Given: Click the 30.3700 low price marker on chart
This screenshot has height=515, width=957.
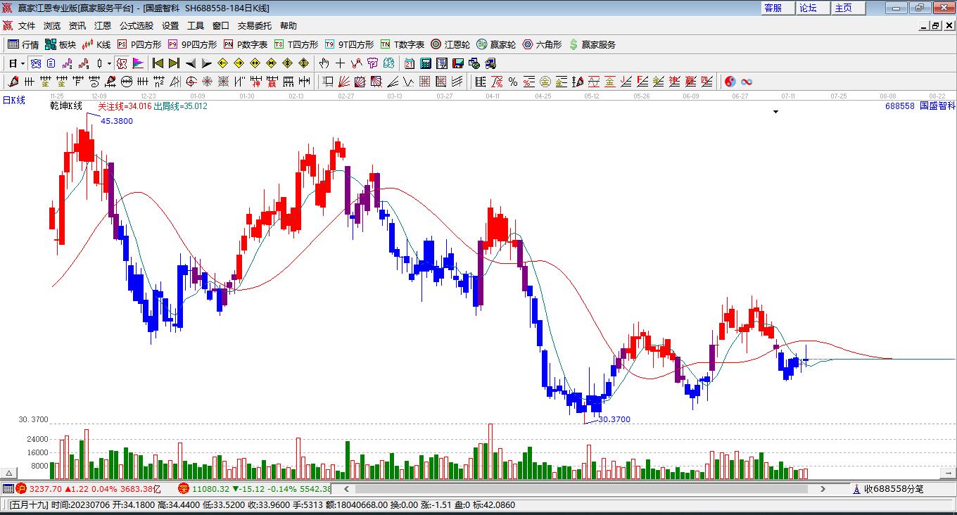Looking at the screenshot, I should (614, 419).
